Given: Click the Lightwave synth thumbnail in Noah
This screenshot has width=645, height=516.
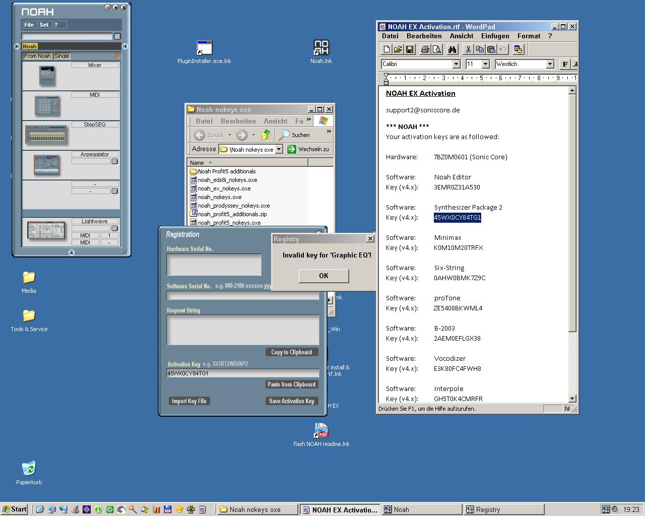Looking at the screenshot, I should 46,231.
